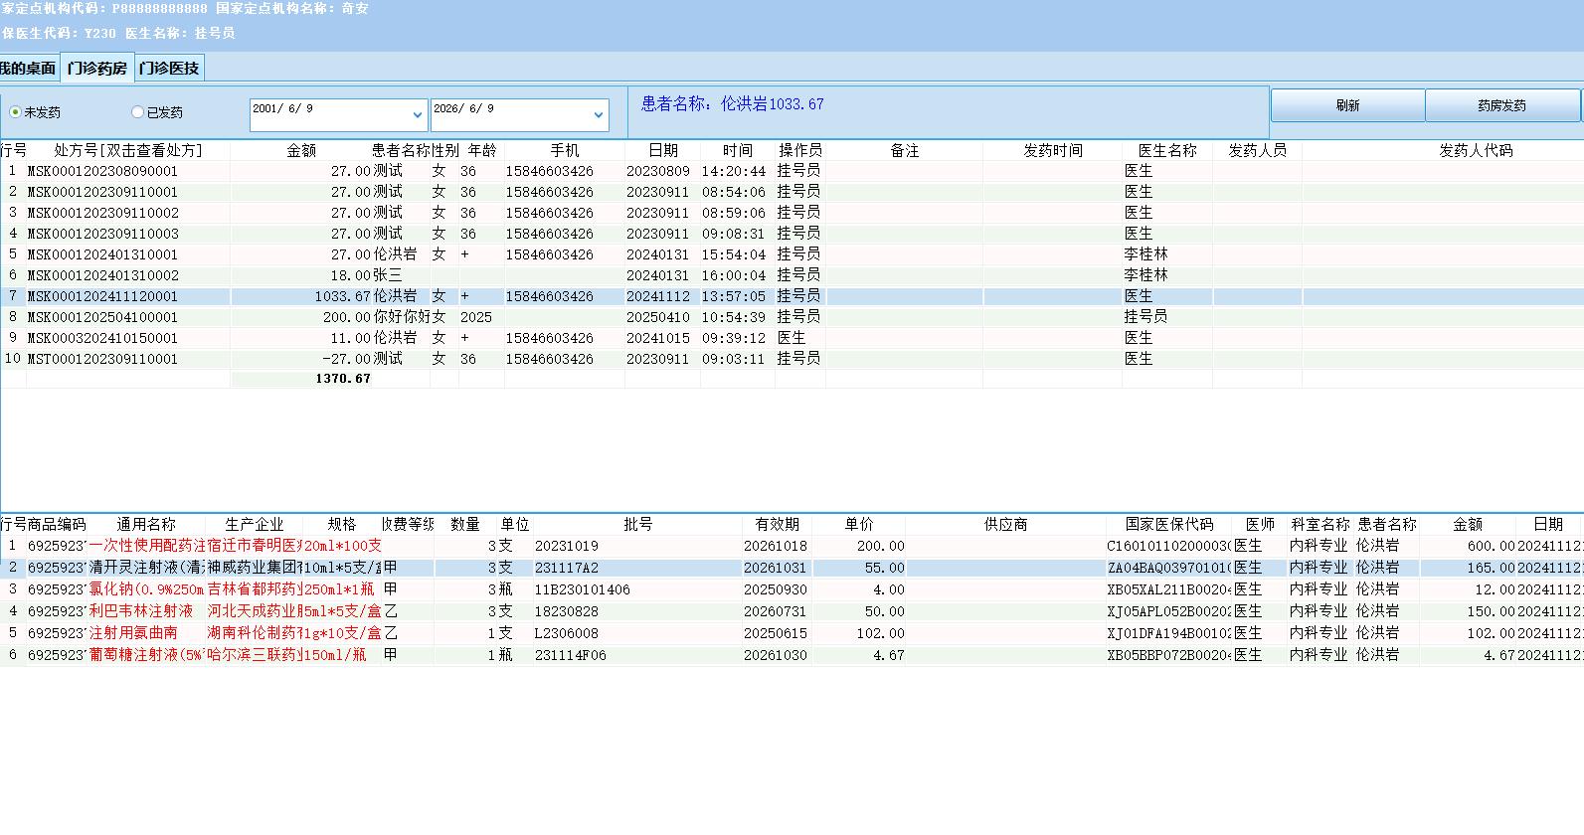This screenshot has height=835, width=1584.
Task: Select prescription MSK0001202308090001 row
Action: point(792,171)
